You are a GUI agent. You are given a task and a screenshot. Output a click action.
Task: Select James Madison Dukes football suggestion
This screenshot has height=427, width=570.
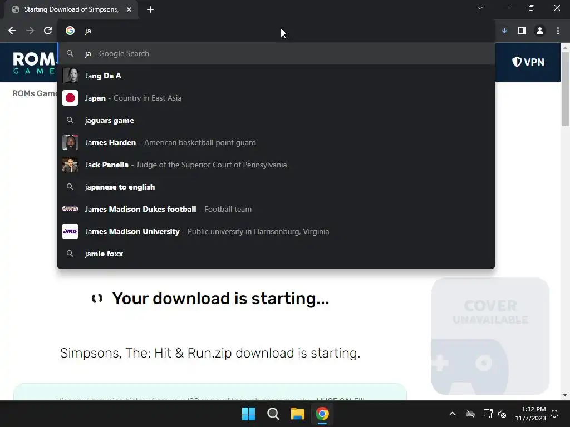click(276, 209)
